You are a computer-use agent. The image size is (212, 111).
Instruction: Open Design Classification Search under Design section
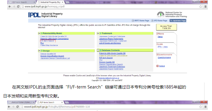point(52,56)
